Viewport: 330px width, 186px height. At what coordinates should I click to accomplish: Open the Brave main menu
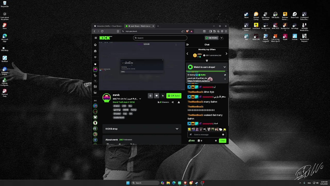pyautogui.click(x=226, y=31)
